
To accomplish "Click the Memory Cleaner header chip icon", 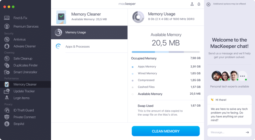I will 61,17.
